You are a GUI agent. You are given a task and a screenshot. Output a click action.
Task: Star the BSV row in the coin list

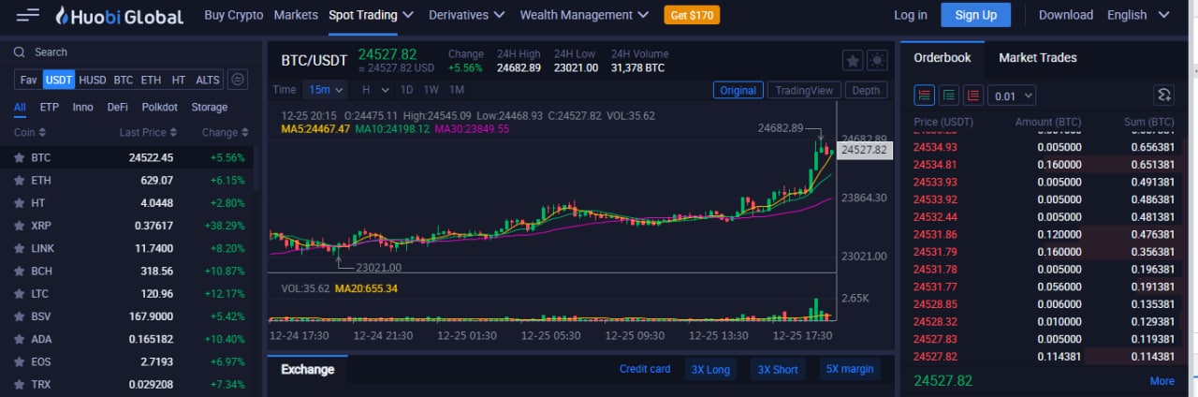(19, 316)
